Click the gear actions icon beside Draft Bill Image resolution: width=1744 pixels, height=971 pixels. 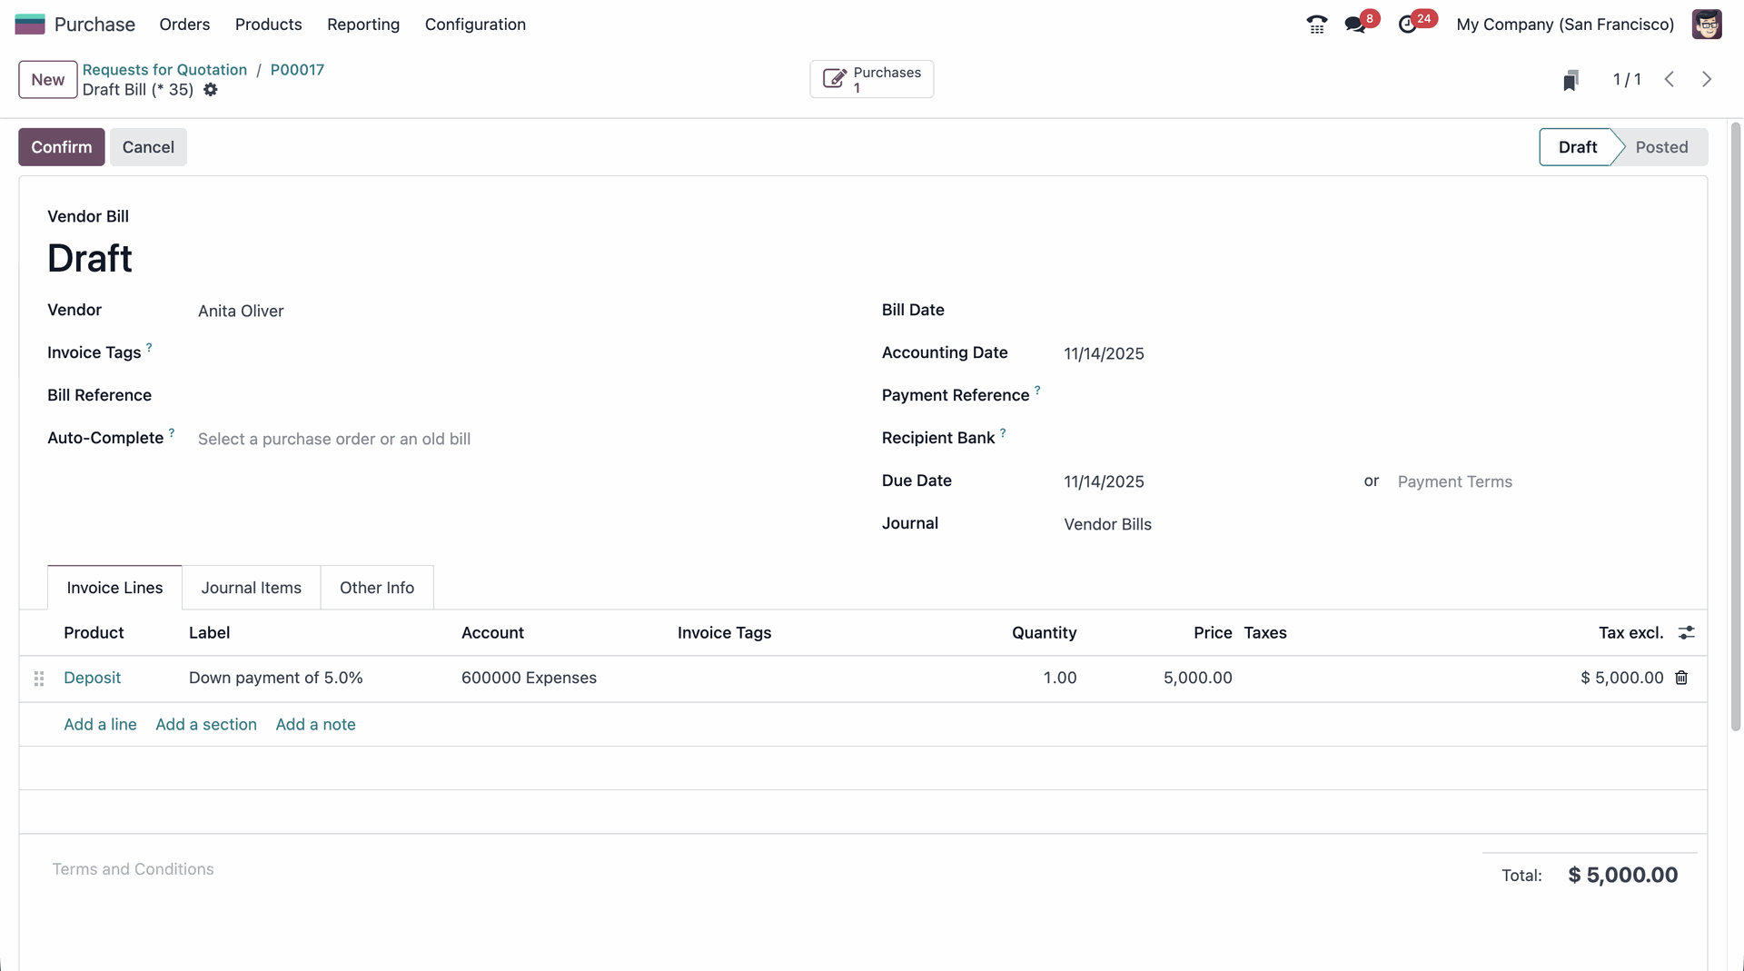211,90
